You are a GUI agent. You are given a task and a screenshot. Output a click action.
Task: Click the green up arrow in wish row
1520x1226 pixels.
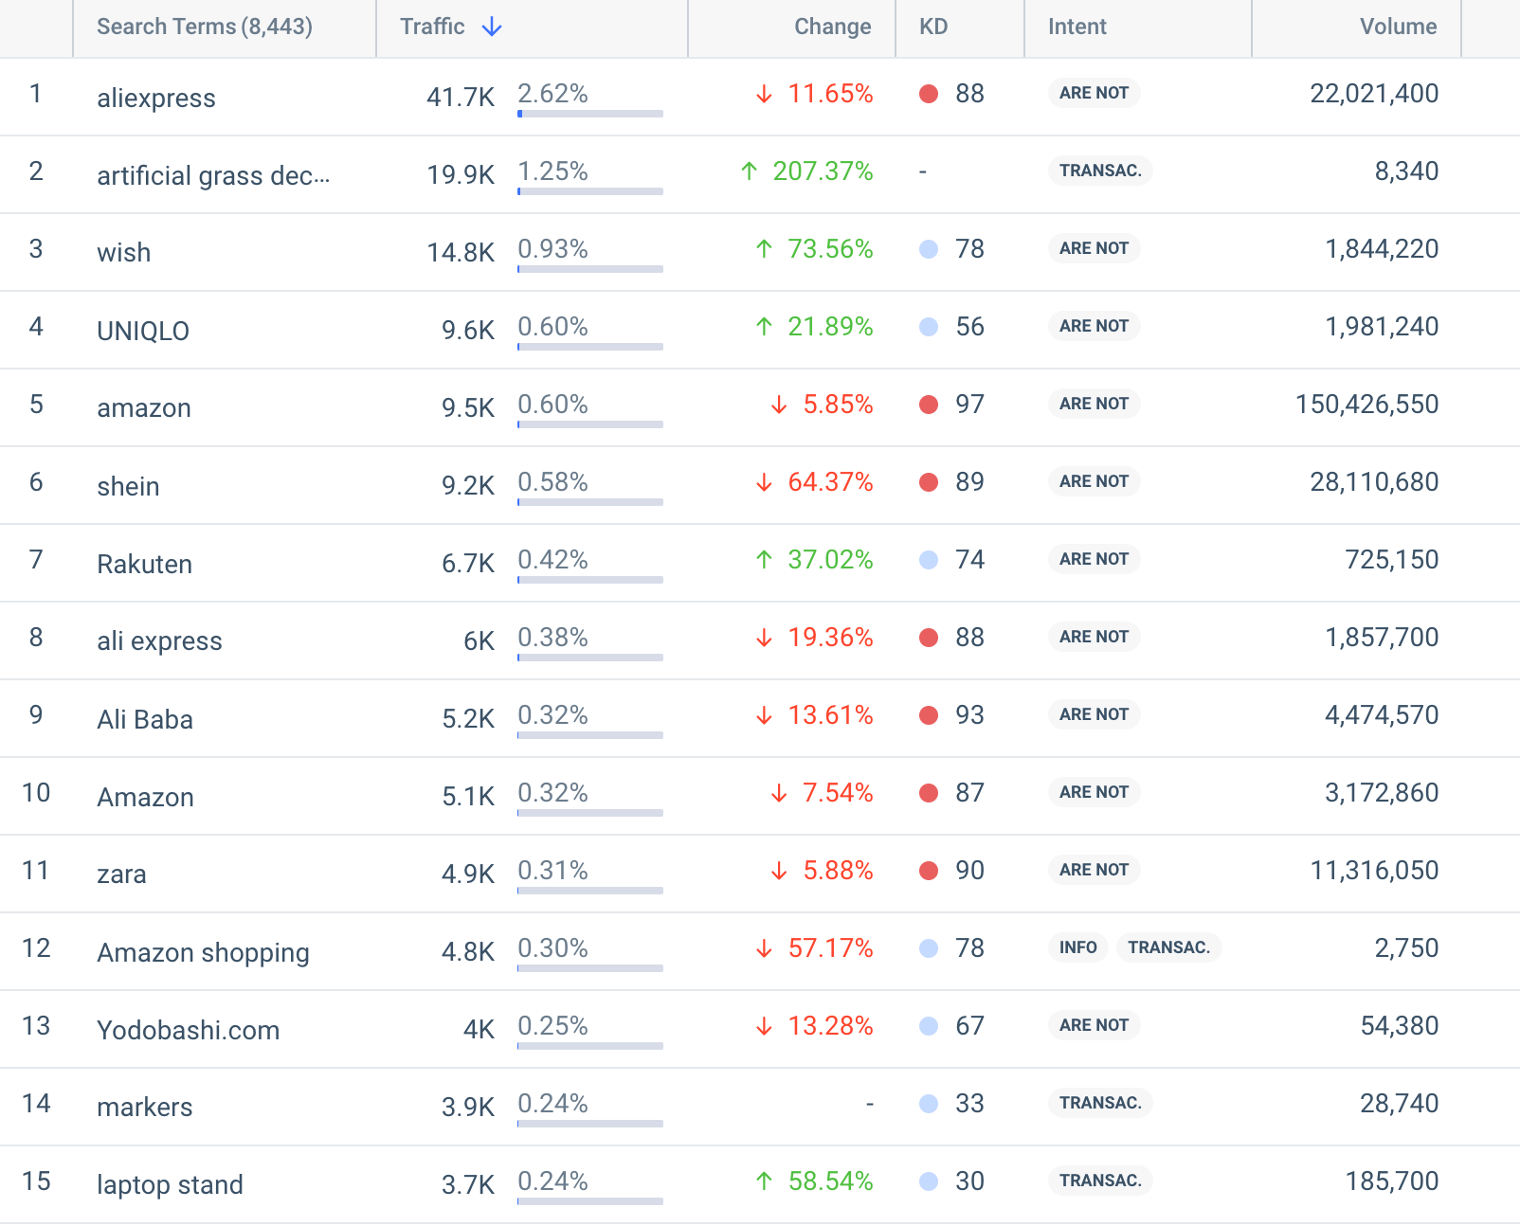pos(764,249)
